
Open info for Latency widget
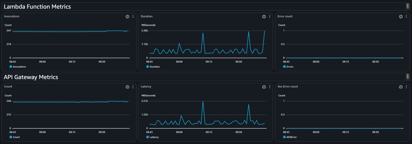[x=264, y=87]
